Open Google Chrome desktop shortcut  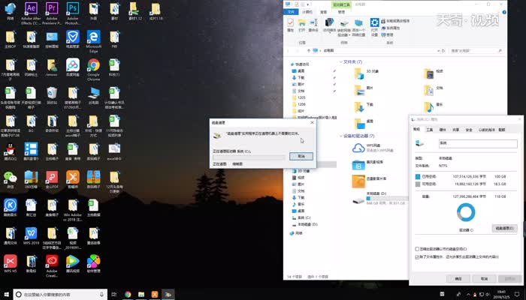[93, 65]
